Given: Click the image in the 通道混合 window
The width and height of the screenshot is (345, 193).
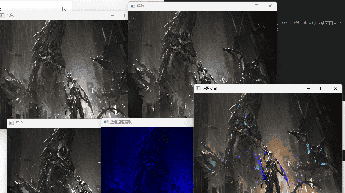Looking at the screenshot, I should pos(268,143).
